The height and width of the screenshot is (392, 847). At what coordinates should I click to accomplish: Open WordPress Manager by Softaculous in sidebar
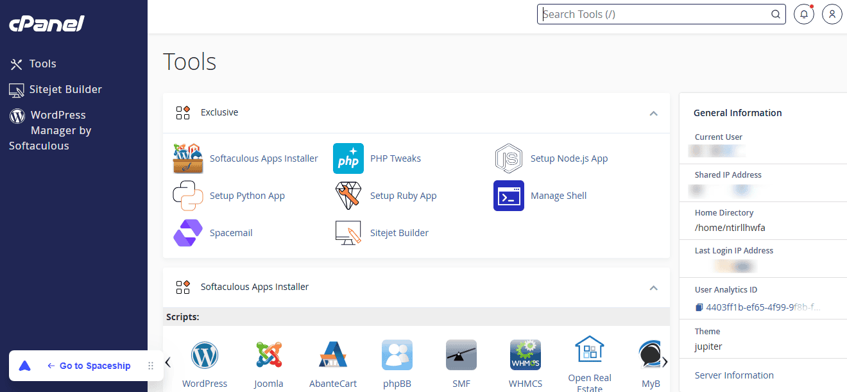pos(51,130)
